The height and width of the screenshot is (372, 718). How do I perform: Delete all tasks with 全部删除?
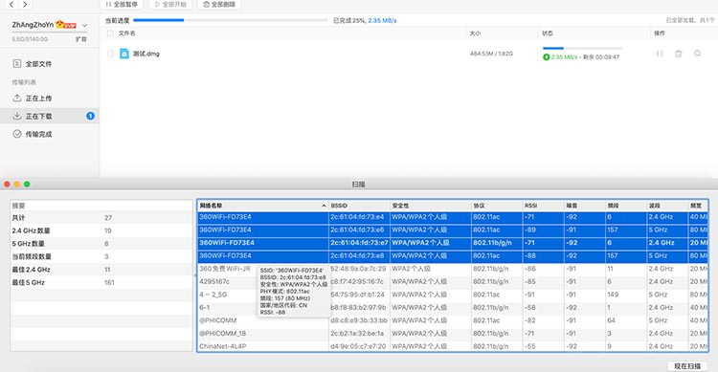pos(219,4)
